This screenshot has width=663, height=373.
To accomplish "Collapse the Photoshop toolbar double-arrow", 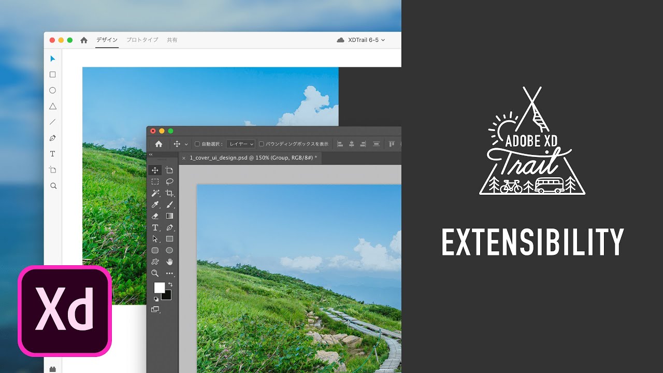I will pos(151,154).
